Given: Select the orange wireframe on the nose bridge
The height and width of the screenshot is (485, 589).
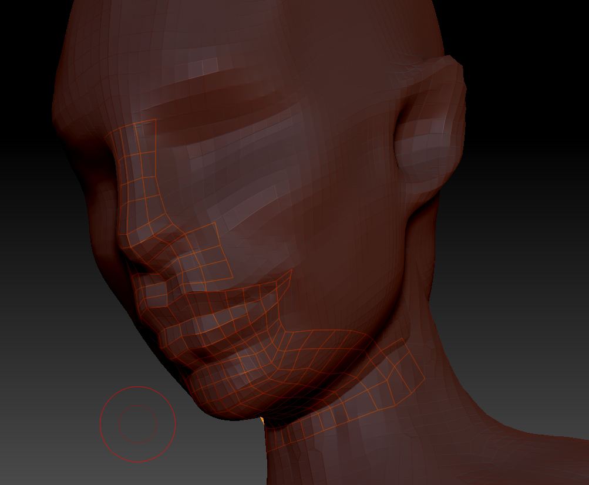Looking at the screenshot, I should [x=138, y=170].
